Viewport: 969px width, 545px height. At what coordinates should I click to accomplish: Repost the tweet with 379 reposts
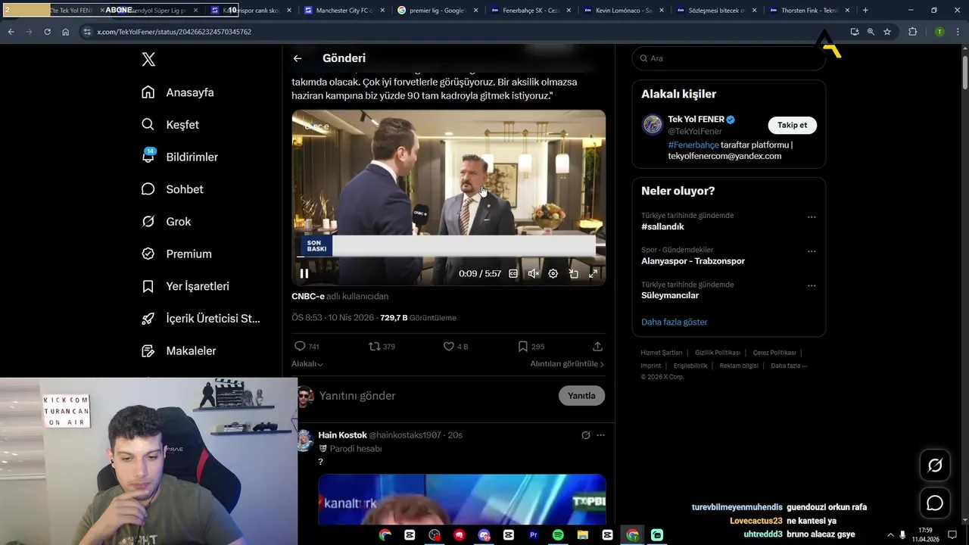(x=382, y=346)
